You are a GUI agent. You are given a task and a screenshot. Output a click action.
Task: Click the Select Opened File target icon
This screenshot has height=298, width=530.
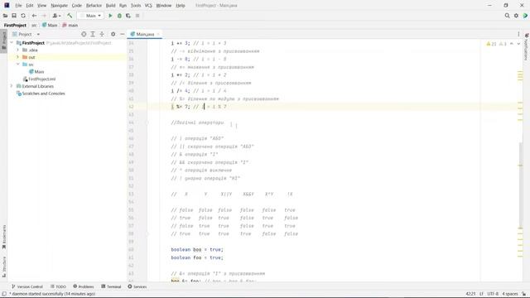coord(84,34)
